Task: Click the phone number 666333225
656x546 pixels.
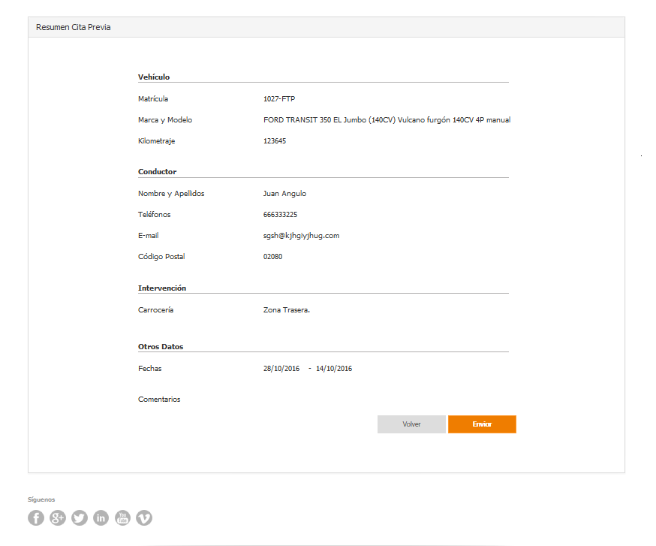Action: [280, 215]
